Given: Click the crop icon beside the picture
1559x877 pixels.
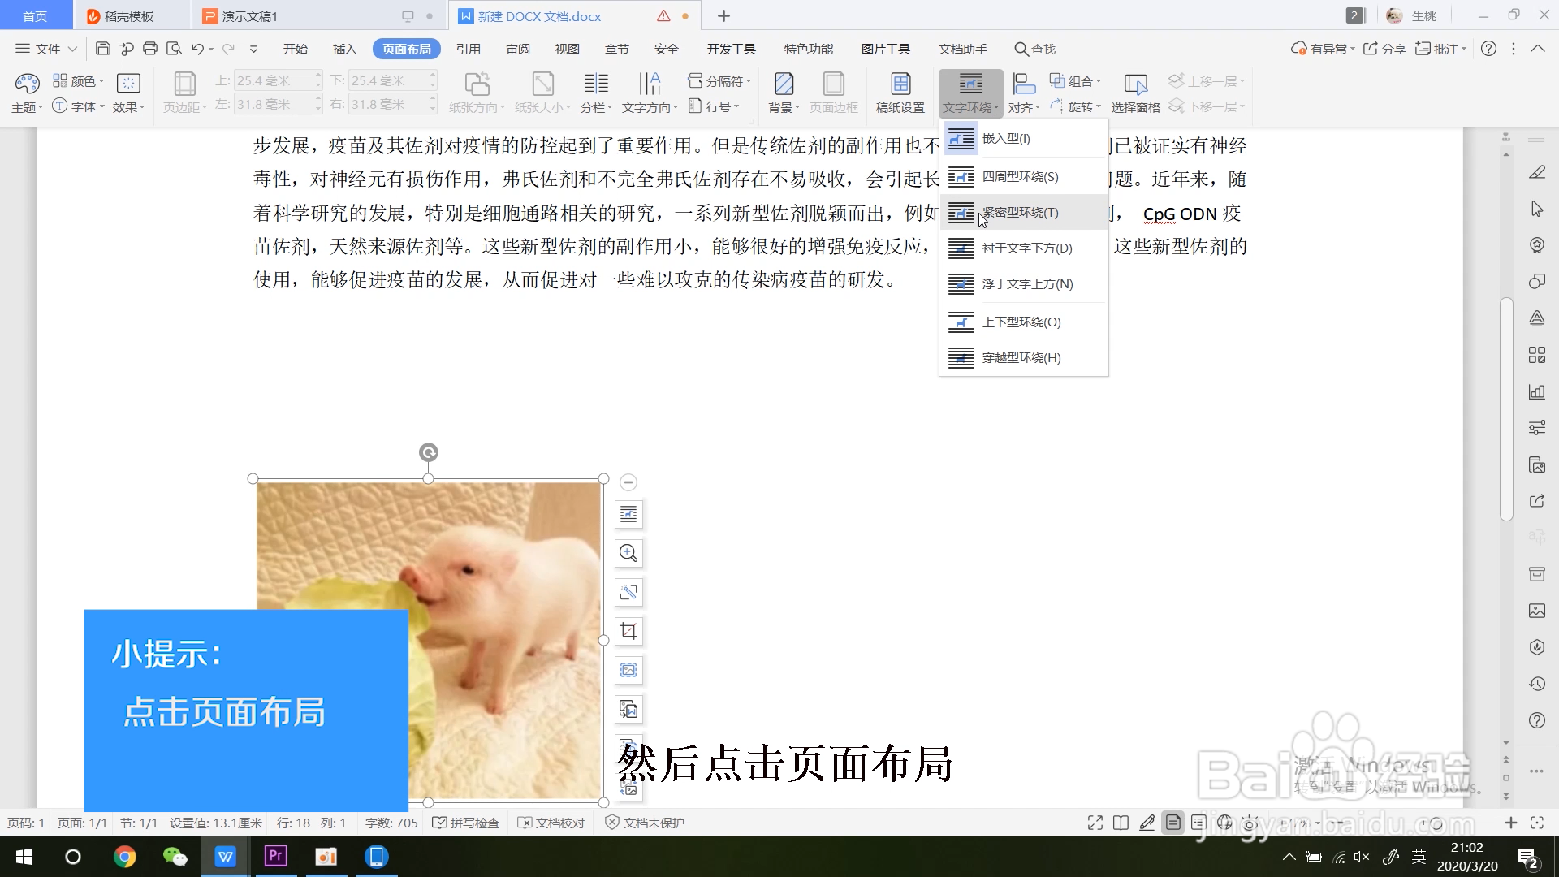Looking at the screenshot, I should tap(628, 631).
